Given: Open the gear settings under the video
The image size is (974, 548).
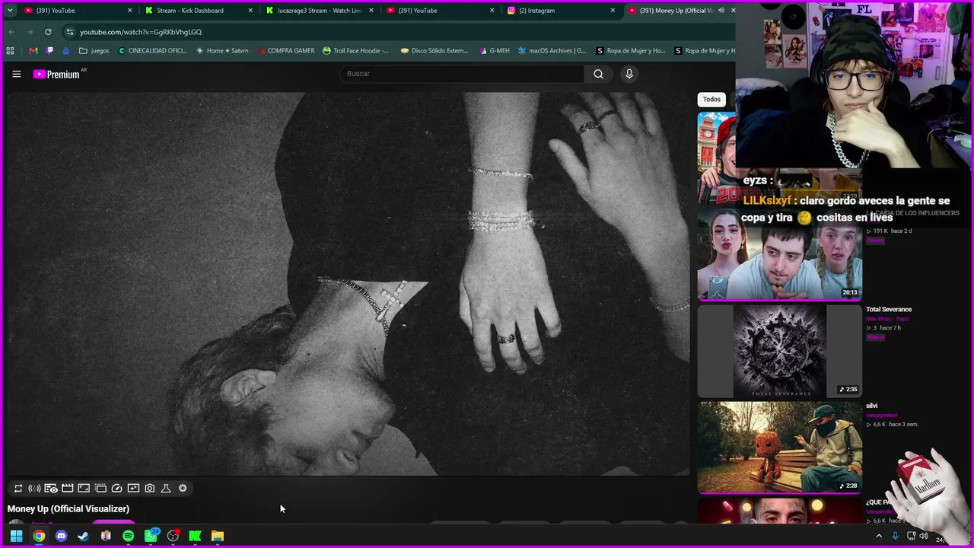Looking at the screenshot, I should (x=183, y=488).
